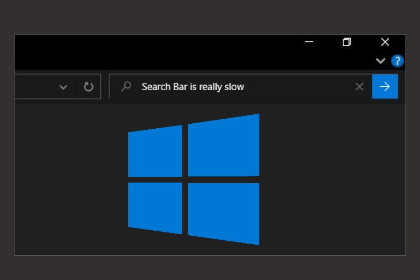This screenshot has width=420, height=280.
Task: Restore down the File Explorer window
Action: coord(347,42)
